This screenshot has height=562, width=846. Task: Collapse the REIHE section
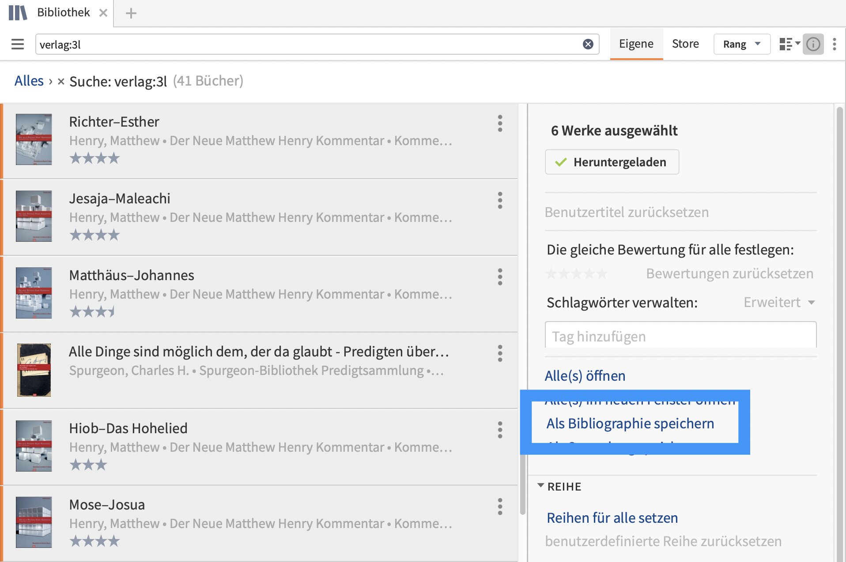click(541, 485)
